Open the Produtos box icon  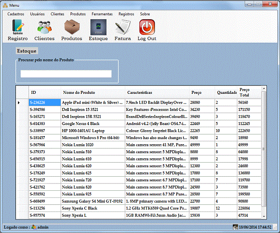[x=72, y=27]
